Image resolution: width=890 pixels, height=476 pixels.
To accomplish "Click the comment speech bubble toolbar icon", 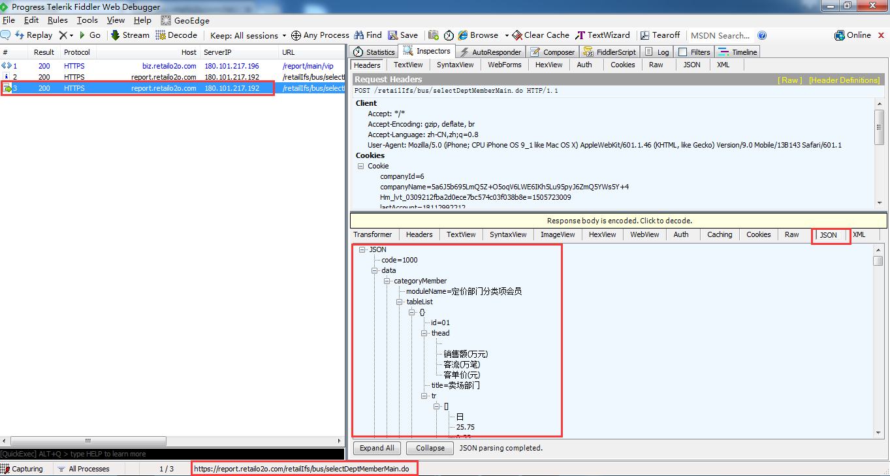I will [5, 35].
